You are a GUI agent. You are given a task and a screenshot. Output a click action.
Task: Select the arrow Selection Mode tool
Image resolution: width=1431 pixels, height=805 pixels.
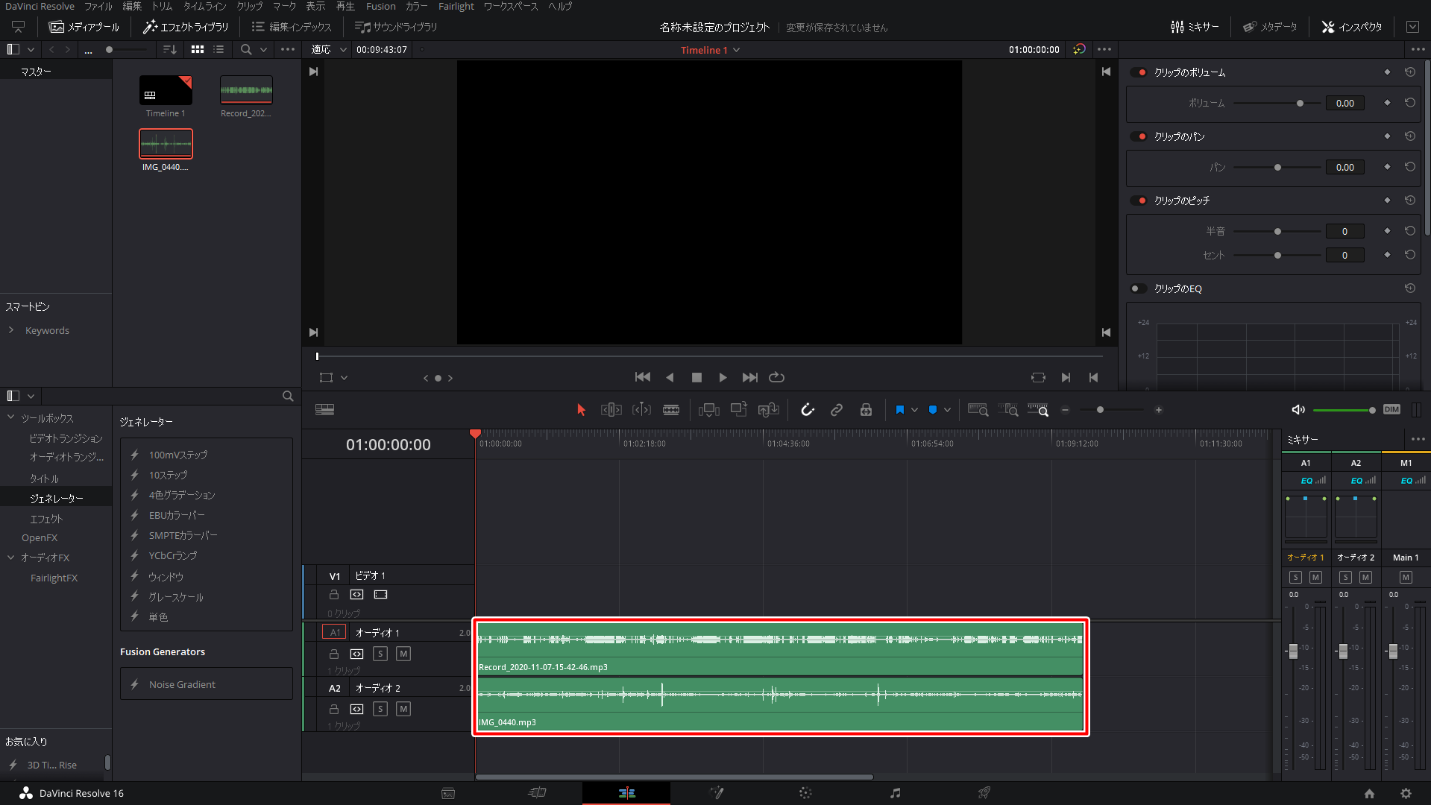(582, 410)
